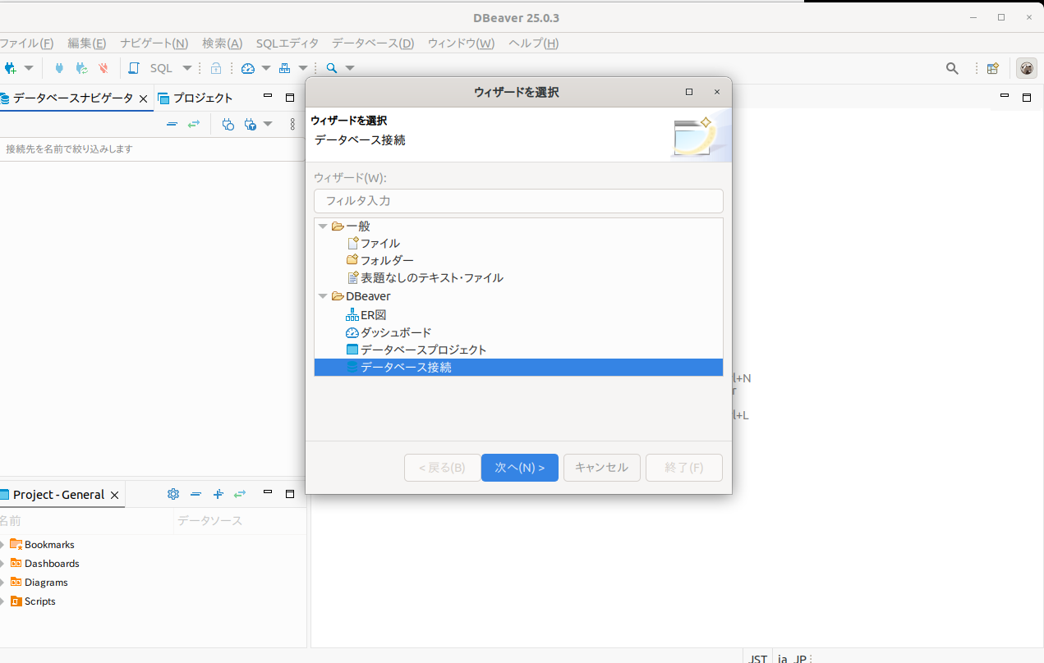Select データベース接続 in the wizard list
The width and height of the screenshot is (1044, 663).
click(518, 368)
